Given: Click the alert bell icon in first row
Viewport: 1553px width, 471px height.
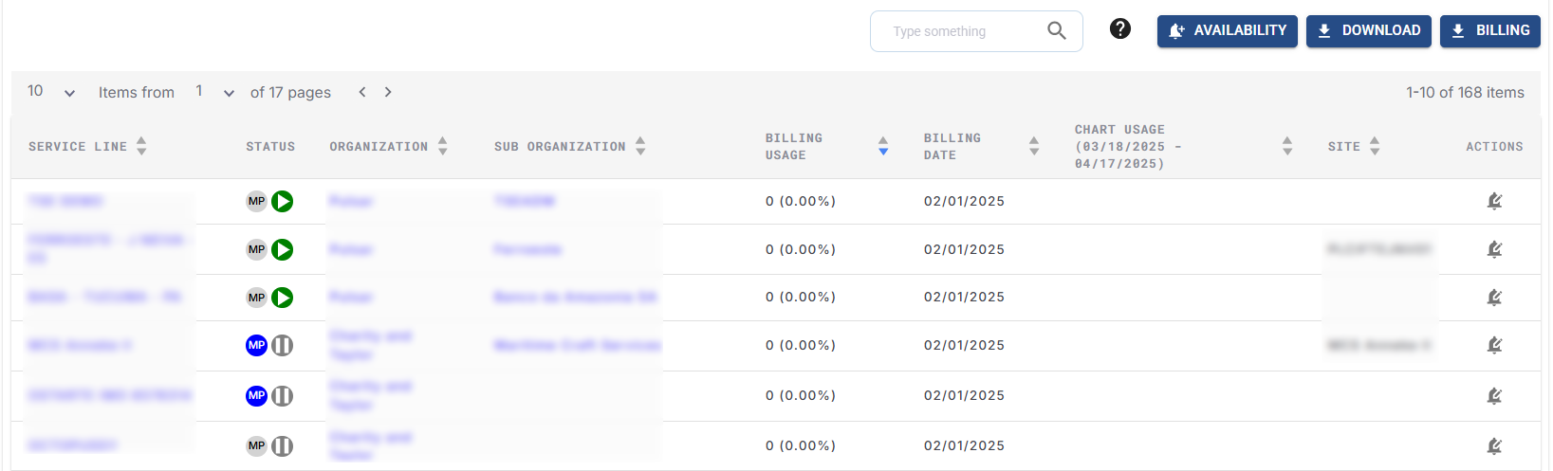Looking at the screenshot, I should pos(1494,201).
